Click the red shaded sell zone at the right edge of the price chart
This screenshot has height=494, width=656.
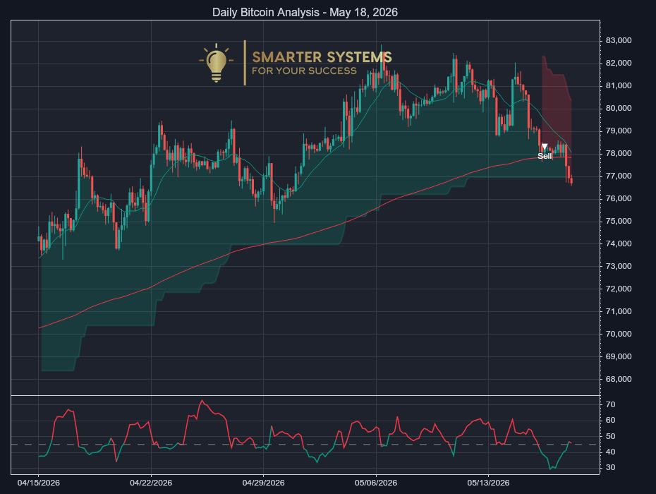click(557, 104)
